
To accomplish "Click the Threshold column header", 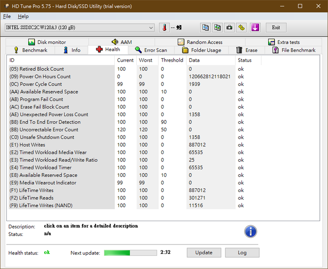I will click(172, 60).
